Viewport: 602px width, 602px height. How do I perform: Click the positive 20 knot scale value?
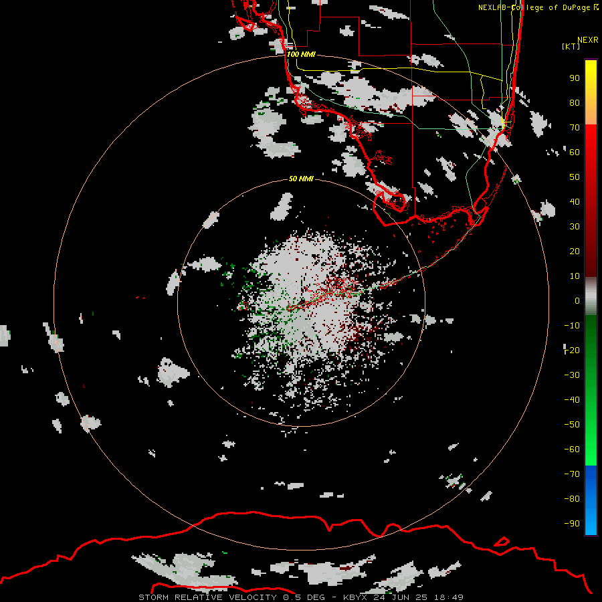click(575, 251)
